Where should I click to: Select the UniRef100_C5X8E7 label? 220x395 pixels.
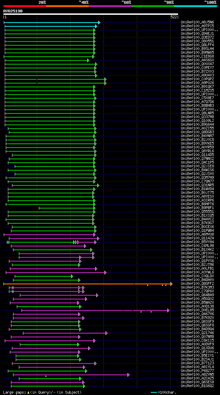197,98
